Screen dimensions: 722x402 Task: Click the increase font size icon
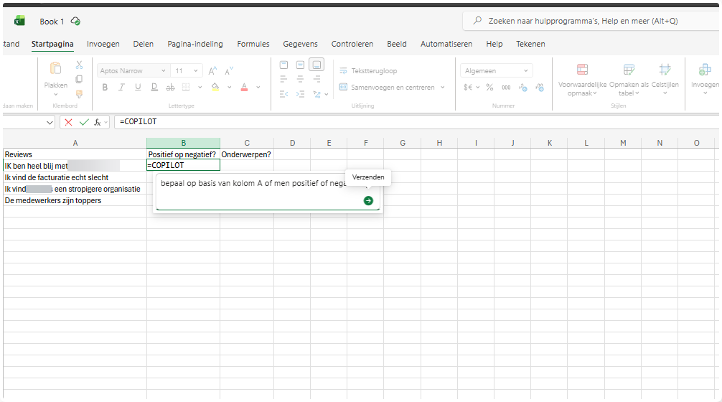[x=212, y=71]
